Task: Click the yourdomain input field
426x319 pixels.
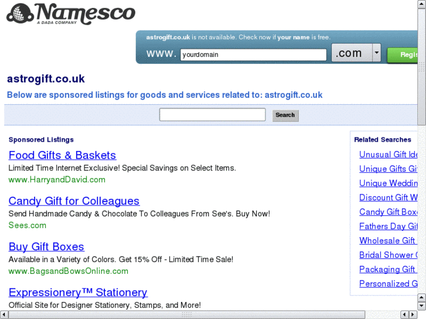Action: click(253, 54)
